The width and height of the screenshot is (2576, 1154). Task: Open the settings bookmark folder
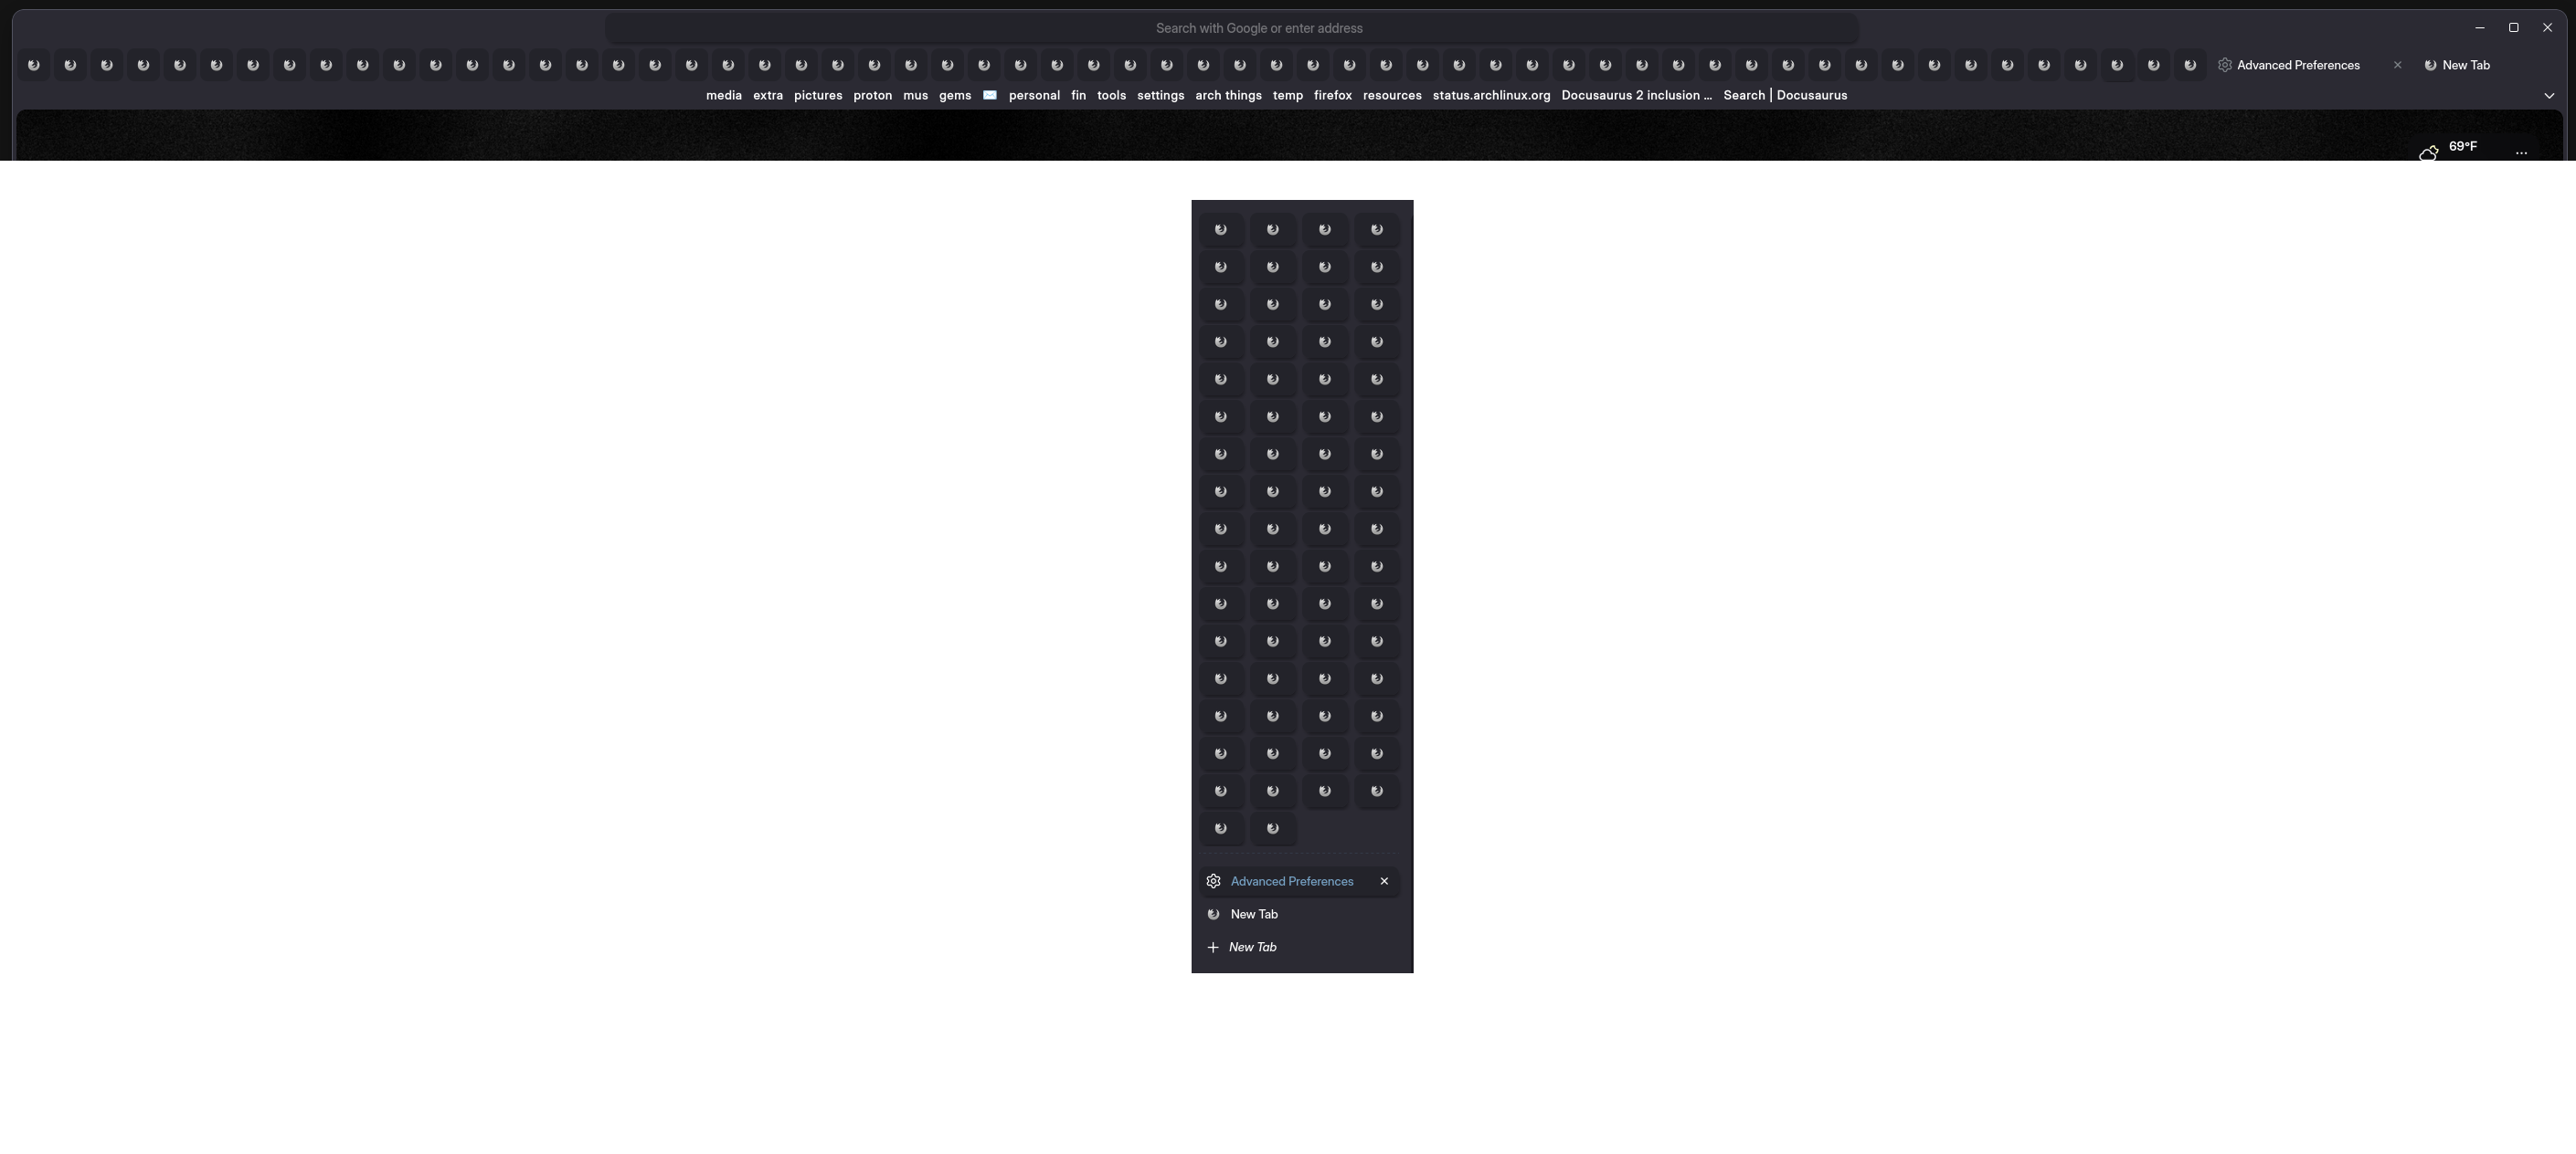tap(1160, 95)
